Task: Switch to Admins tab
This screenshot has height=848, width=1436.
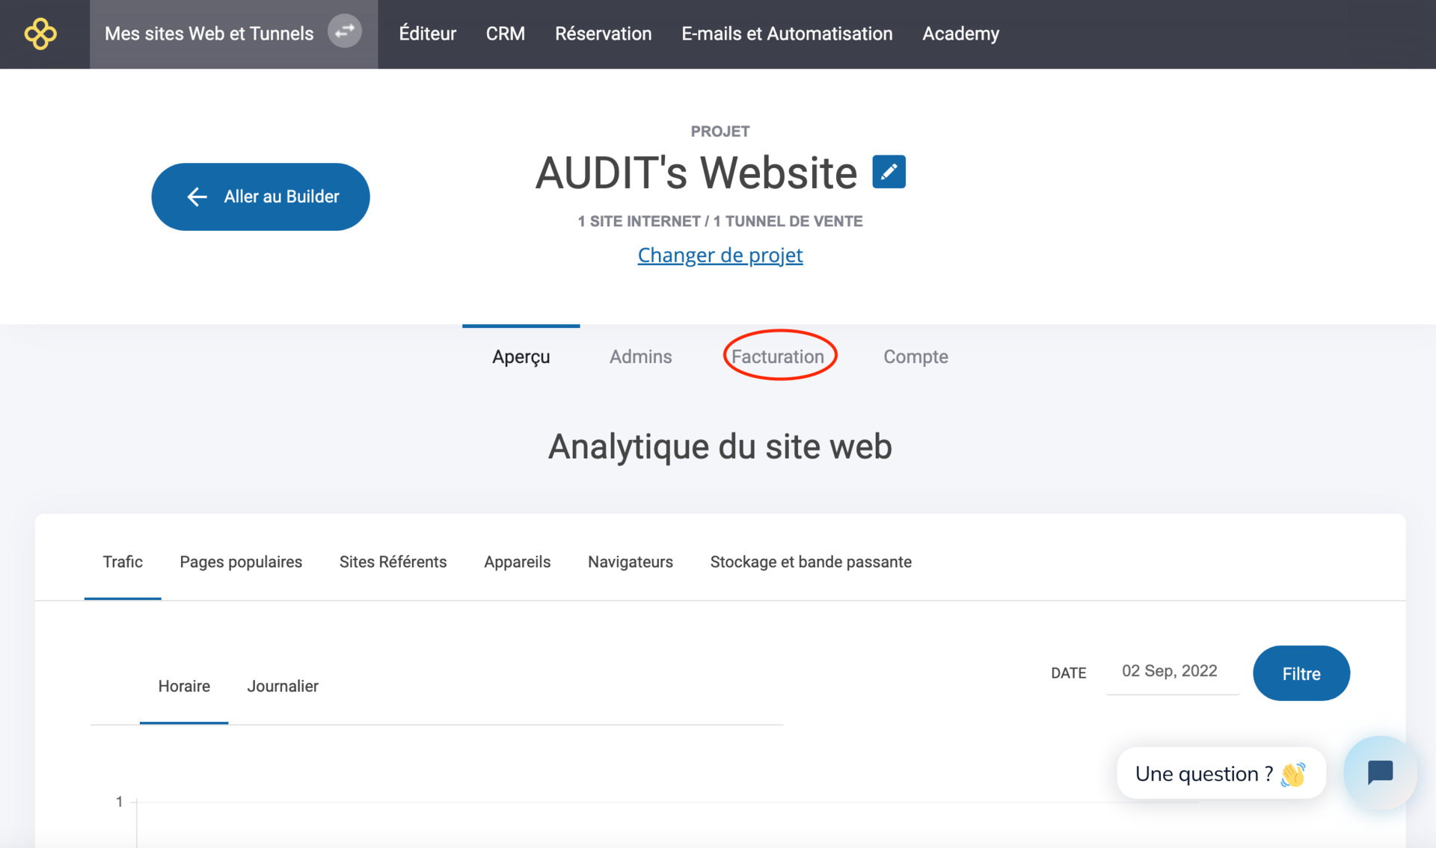Action: 640,356
